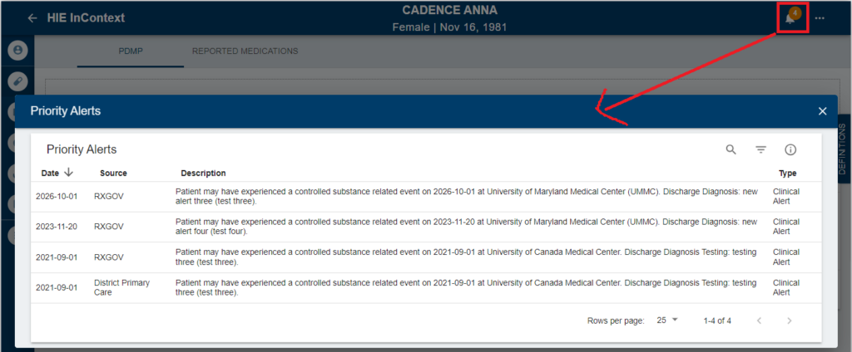Expand the Rows per page dropdown
852x352 pixels.
click(x=668, y=320)
